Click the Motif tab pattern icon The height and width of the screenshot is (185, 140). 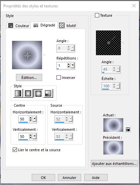point(62,25)
